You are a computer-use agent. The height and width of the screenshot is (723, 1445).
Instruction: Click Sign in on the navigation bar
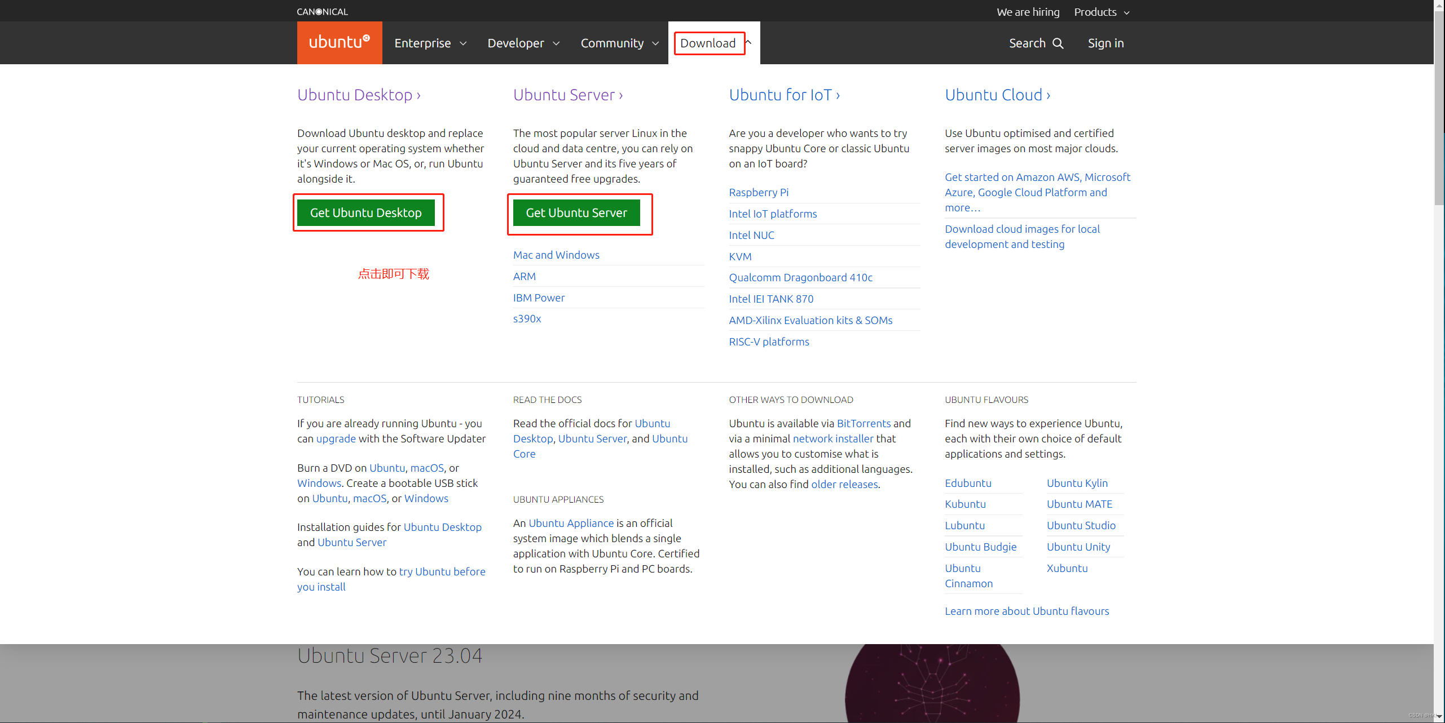click(1105, 43)
